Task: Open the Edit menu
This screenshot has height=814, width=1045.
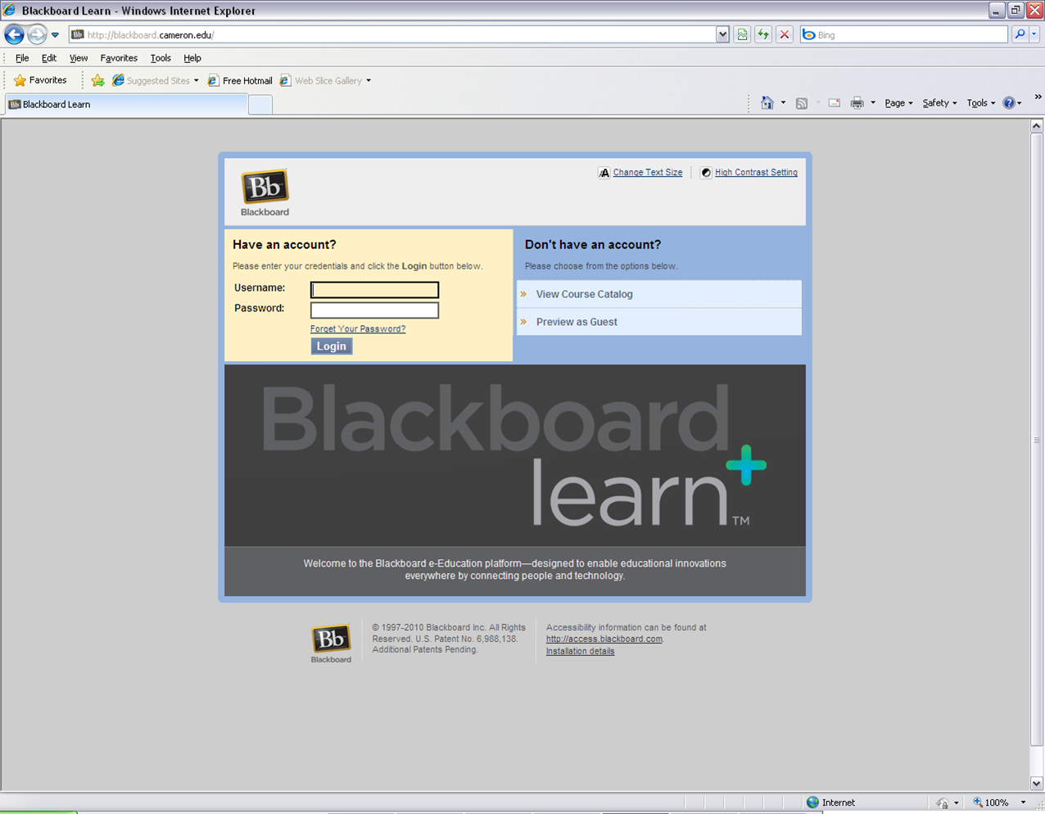Action: 49,58
